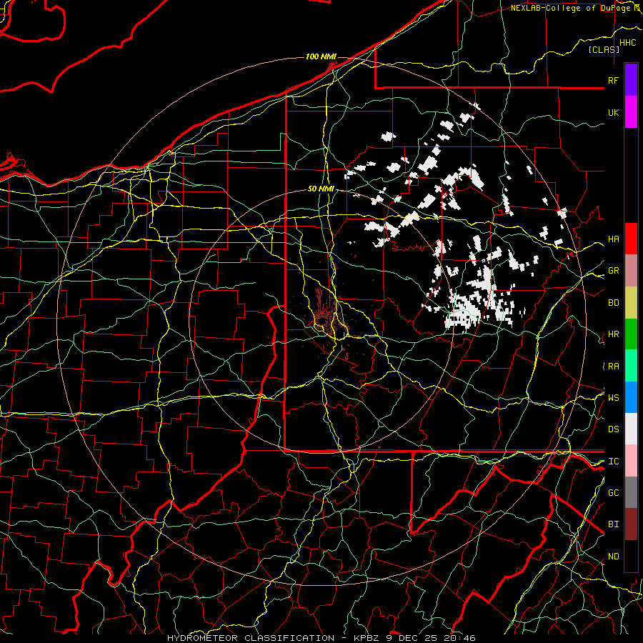Click the "RF" legend label
Screen dimensions: 643x643
point(613,80)
